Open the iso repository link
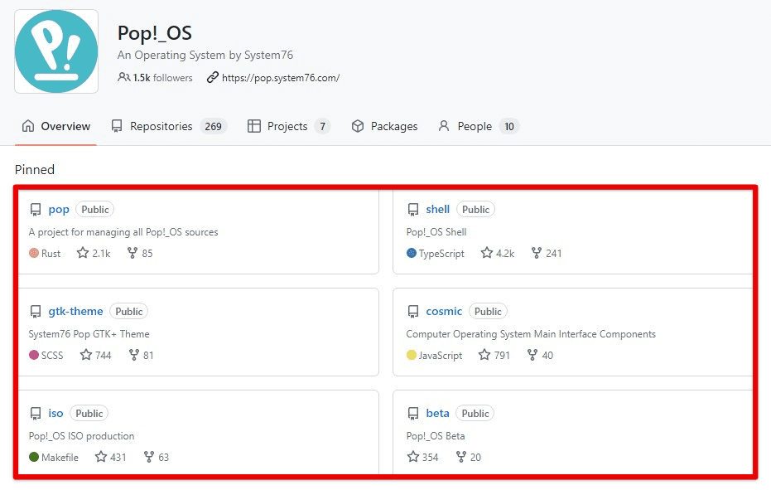Viewport: 771px width, 490px height. (x=55, y=413)
